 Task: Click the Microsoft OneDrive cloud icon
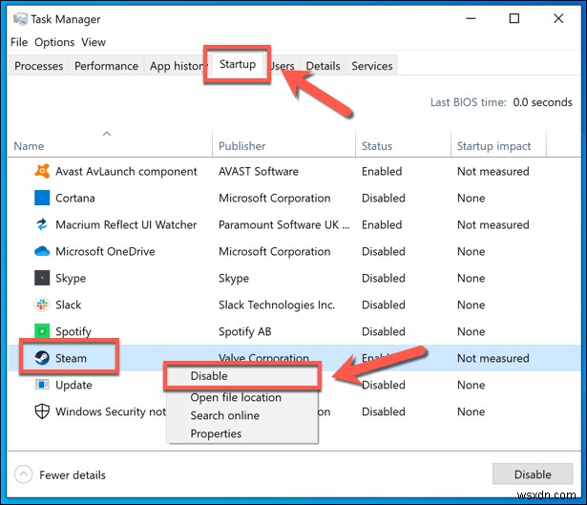[42, 252]
